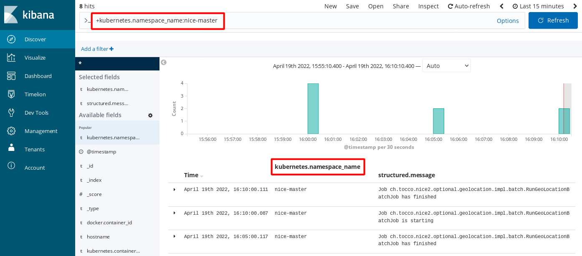The width and height of the screenshot is (582, 256).
Task: Click Add a filter link
Action: 97,49
